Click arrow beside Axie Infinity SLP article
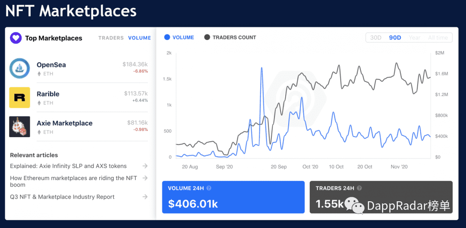Screen dimensions: 466x228 click(x=145, y=166)
